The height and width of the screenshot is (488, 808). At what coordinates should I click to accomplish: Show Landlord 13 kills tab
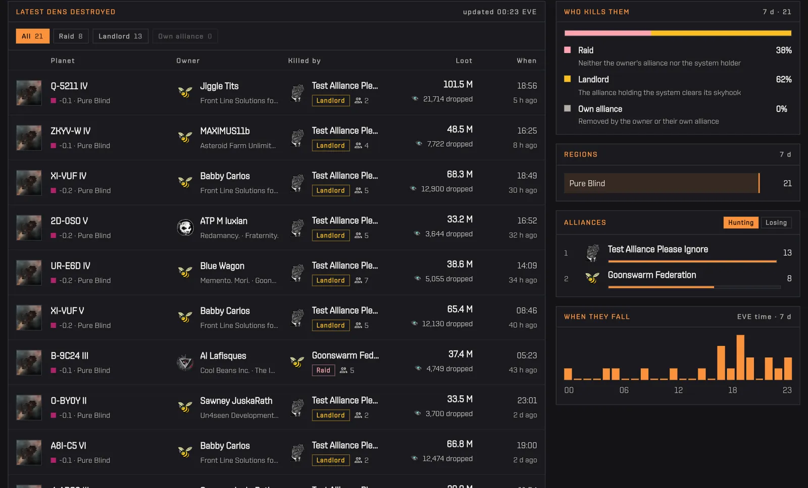click(120, 36)
